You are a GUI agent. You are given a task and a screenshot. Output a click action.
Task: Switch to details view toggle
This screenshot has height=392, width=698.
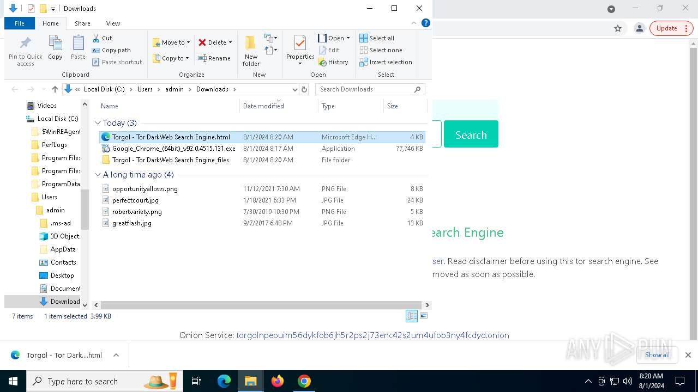pyautogui.click(x=412, y=316)
